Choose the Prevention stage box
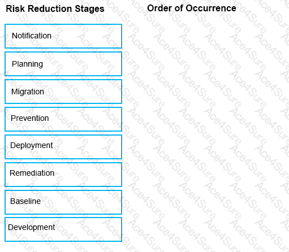The height and width of the screenshot is (252, 289). point(63,119)
